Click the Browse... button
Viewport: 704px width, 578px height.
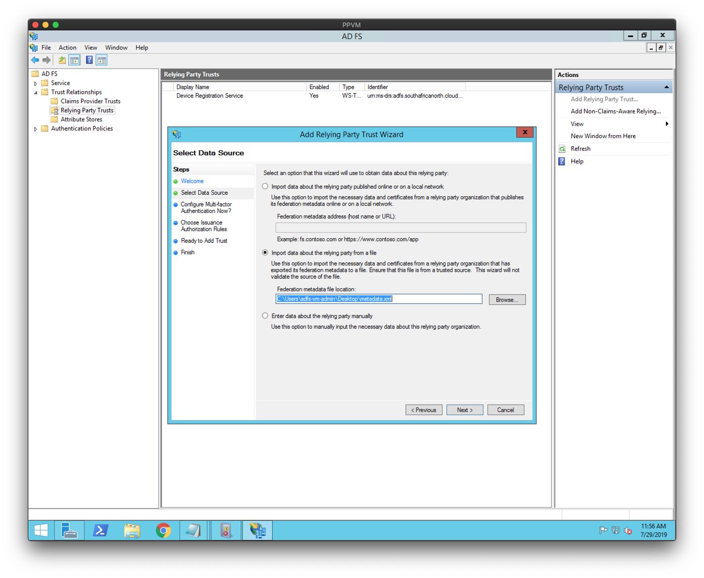coord(507,300)
